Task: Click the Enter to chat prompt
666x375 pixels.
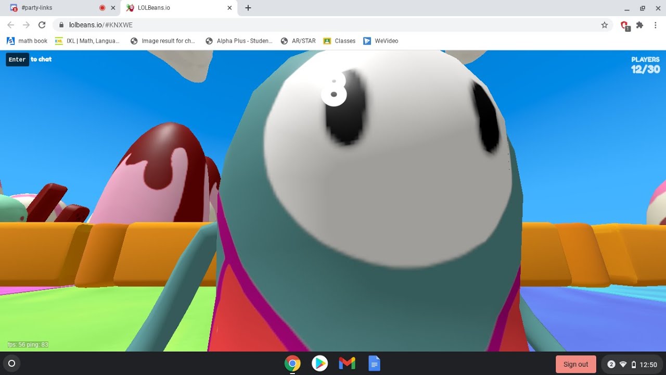Action: [x=29, y=59]
